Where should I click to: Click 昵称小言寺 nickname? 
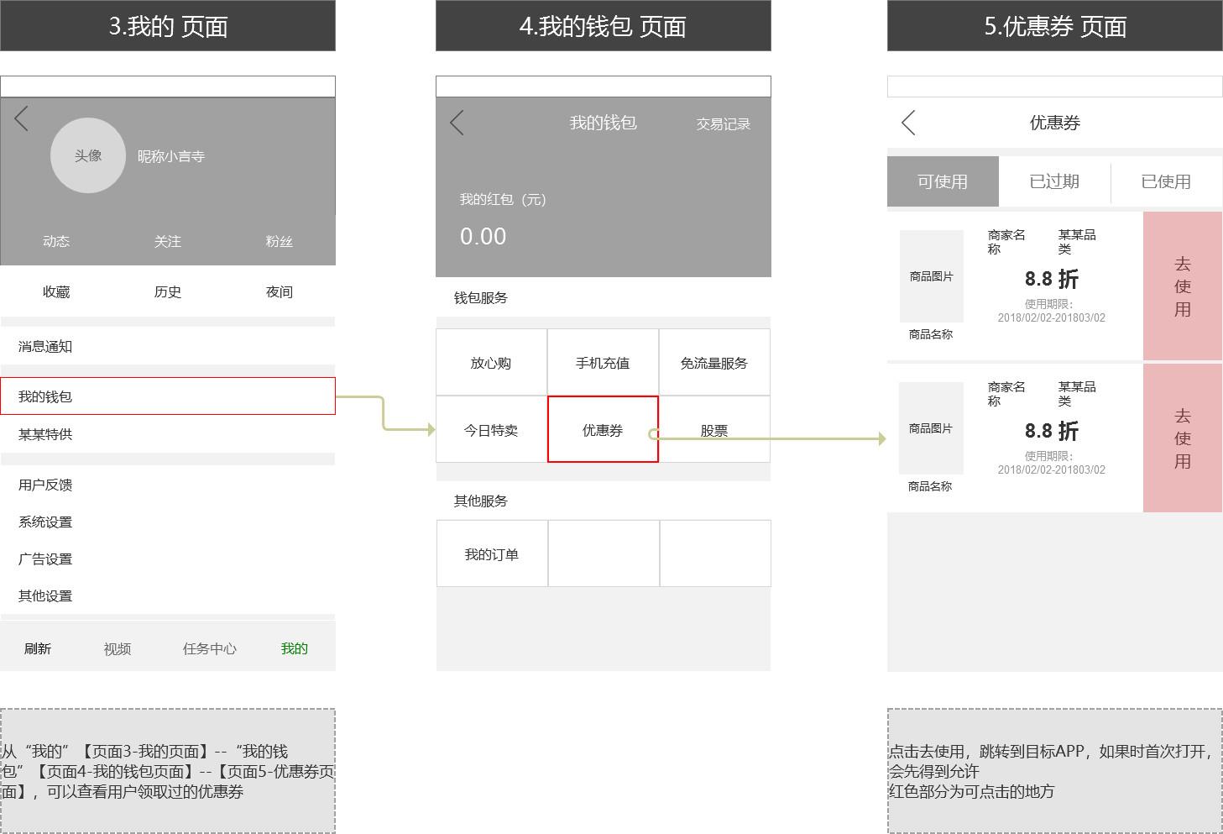tap(171, 156)
